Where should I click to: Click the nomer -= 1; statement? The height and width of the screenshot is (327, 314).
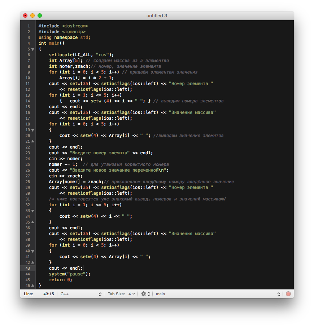click(x=63, y=164)
